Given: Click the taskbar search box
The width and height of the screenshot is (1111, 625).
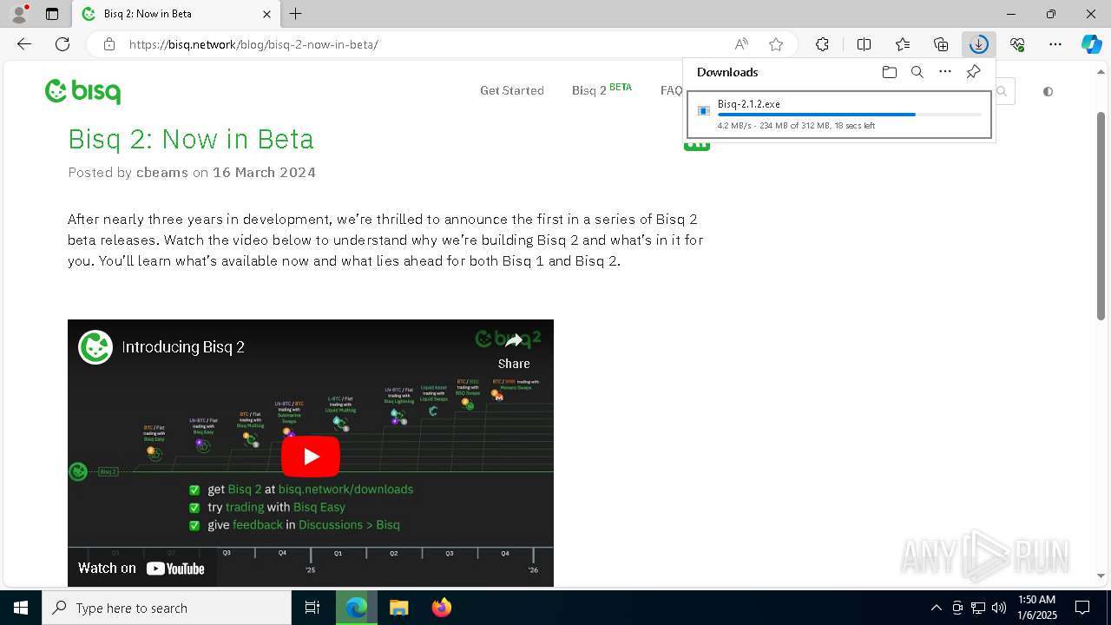Looking at the screenshot, I should pyautogui.click(x=167, y=608).
